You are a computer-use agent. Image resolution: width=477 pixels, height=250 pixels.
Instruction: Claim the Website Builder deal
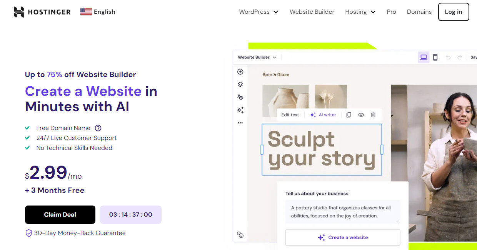(60, 215)
